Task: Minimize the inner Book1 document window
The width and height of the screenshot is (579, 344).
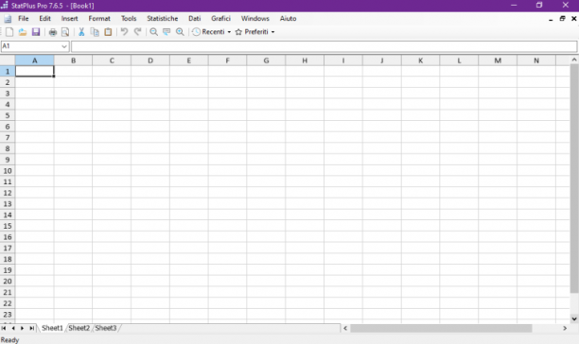Action: (x=551, y=19)
